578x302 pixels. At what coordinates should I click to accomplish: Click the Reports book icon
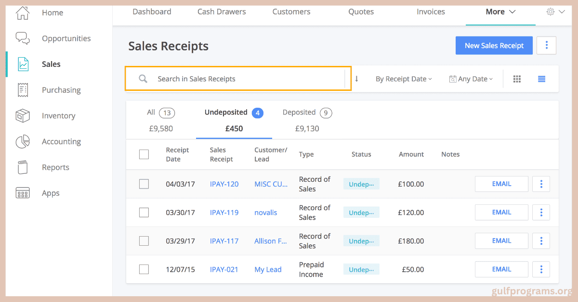[x=23, y=167]
